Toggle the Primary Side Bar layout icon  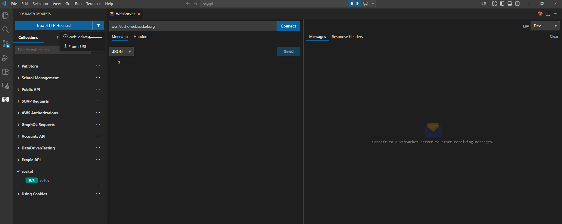coord(502,4)
